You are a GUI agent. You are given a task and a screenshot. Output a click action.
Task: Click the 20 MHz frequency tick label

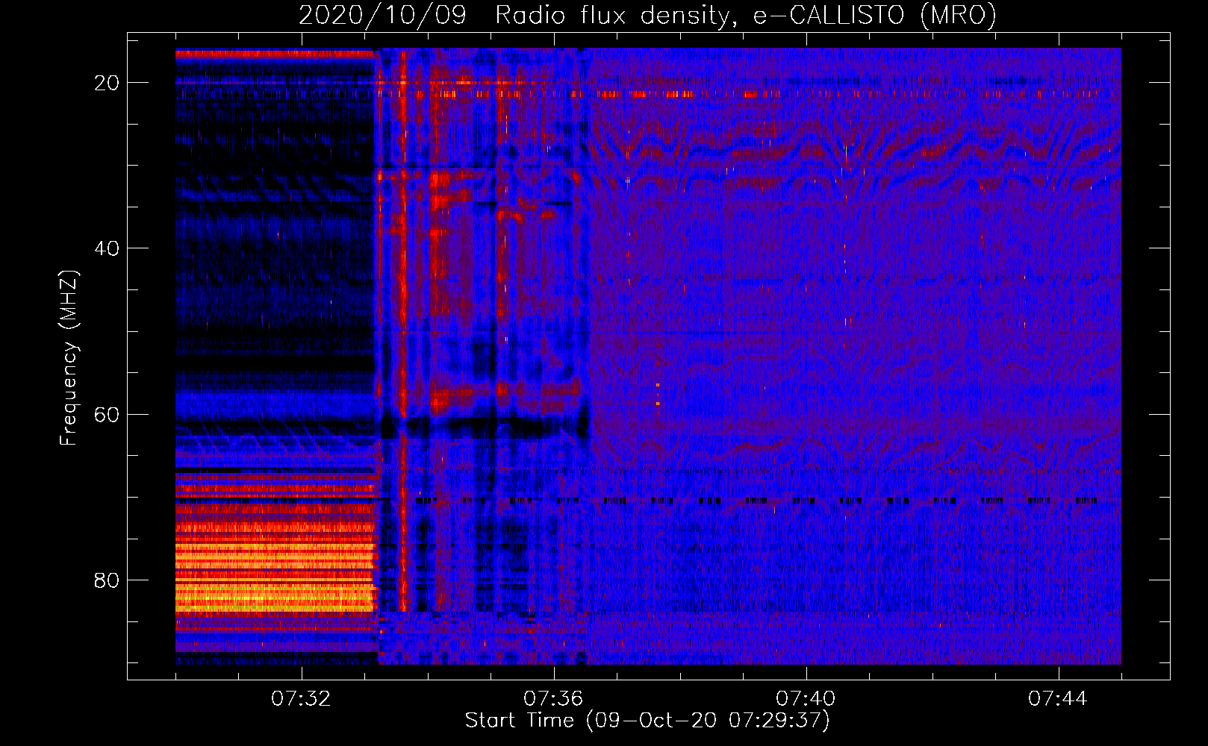tap(108, 83)
